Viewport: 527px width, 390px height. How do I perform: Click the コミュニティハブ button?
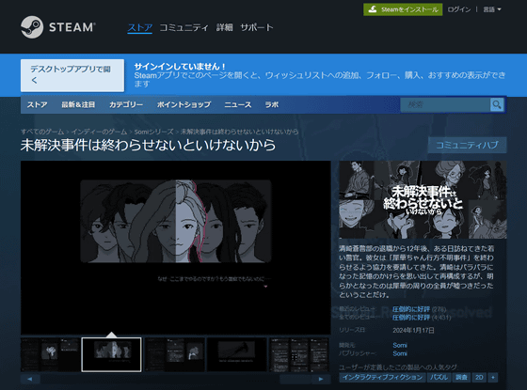[467, 145]
